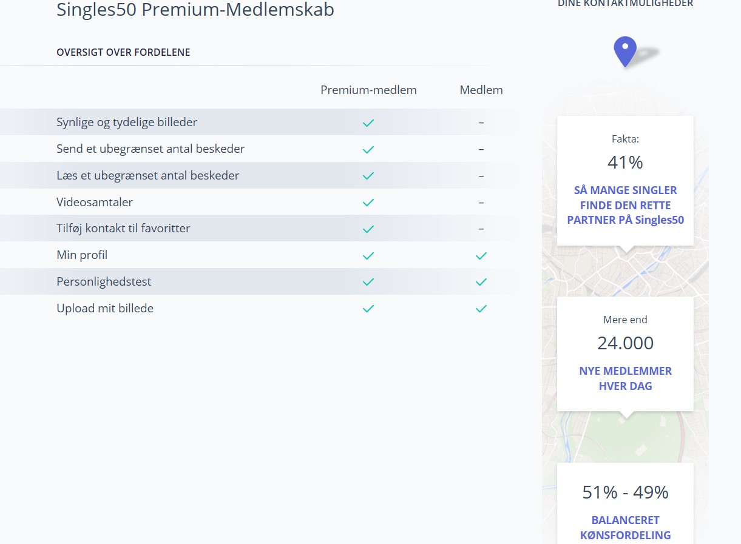Click the OVERSIGT OVER FORDELENE subheading

(123, 52)
